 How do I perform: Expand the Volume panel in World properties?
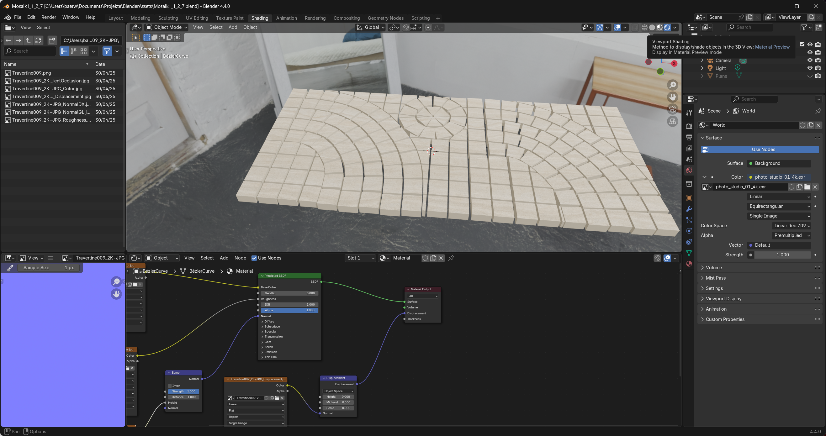pos(713,268)
